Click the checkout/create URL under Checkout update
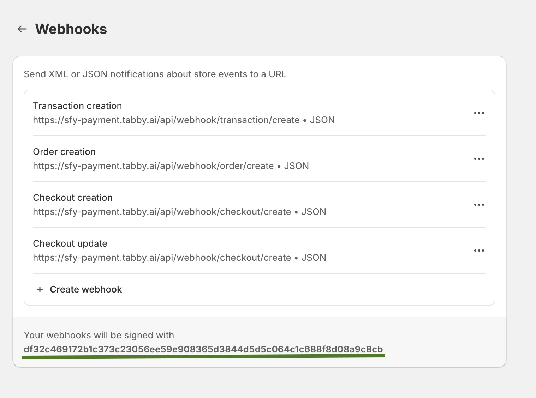536x398 pixels. [x=162, y=258]
